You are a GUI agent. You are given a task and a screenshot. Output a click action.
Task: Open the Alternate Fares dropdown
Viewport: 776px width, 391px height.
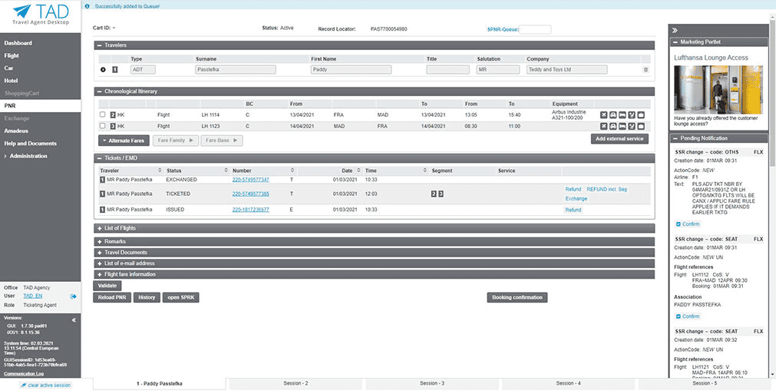(x=122, y=141)
